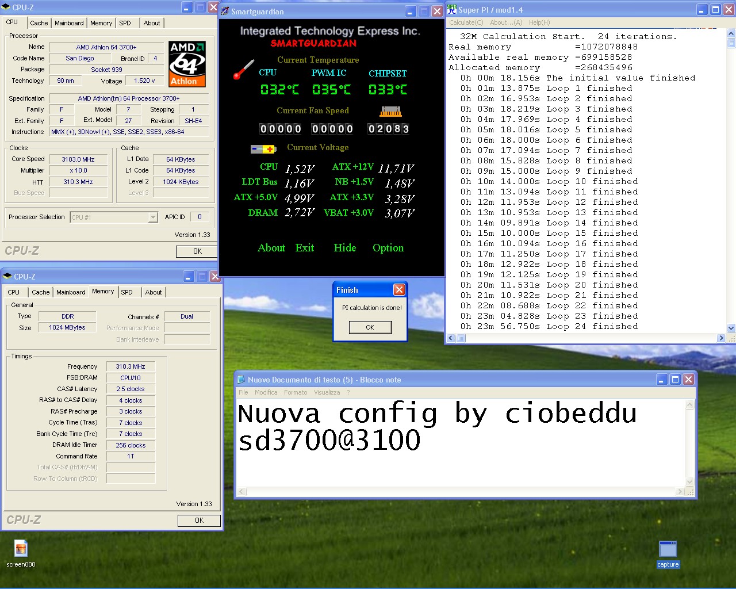Open Mainboard tab in bottom CPU-Z window
The width and height of the screenshot is (736, 589).
[x=71, y=292]
